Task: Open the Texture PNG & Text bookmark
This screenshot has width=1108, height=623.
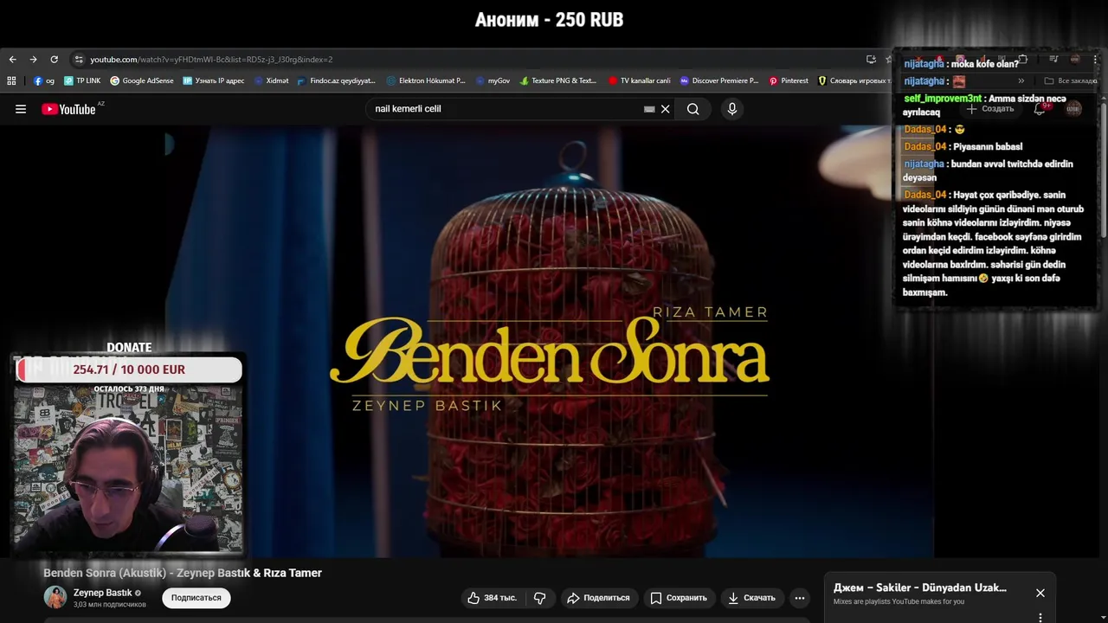Action: pyautogui.click(x=557, y=80)
